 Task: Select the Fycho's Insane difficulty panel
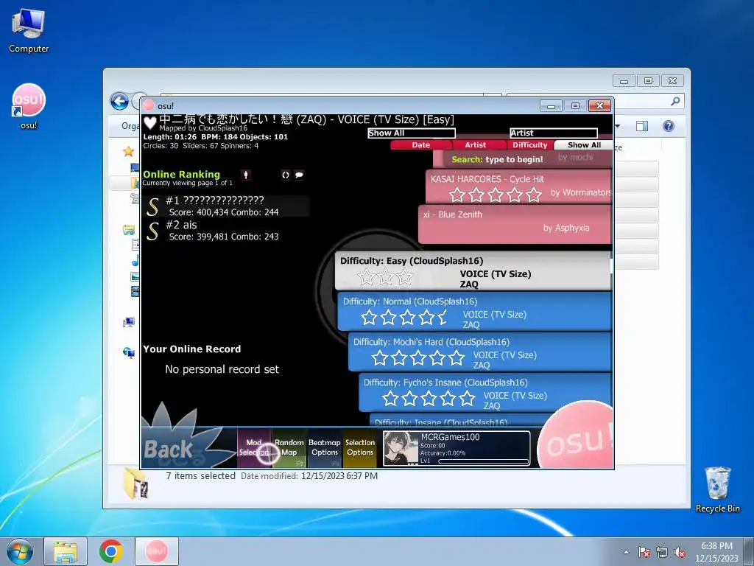(x=485, y=393)
